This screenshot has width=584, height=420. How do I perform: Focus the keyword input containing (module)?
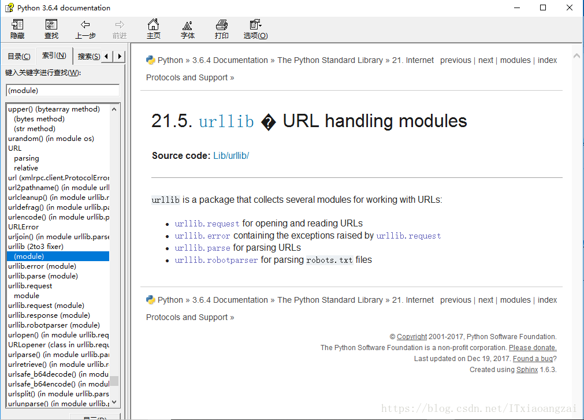click(x=62, y=91)
